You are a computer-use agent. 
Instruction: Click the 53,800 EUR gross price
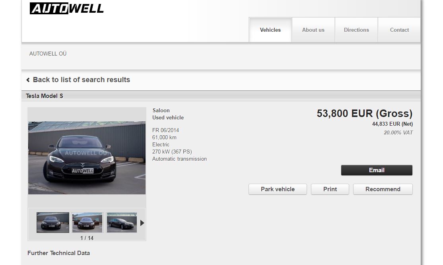coord(364,113)
